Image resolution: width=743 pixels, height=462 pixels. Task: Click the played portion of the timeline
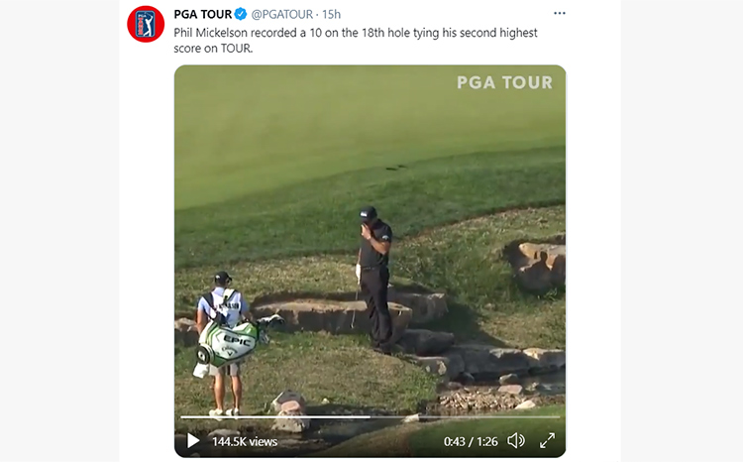(x=274, y=417)
